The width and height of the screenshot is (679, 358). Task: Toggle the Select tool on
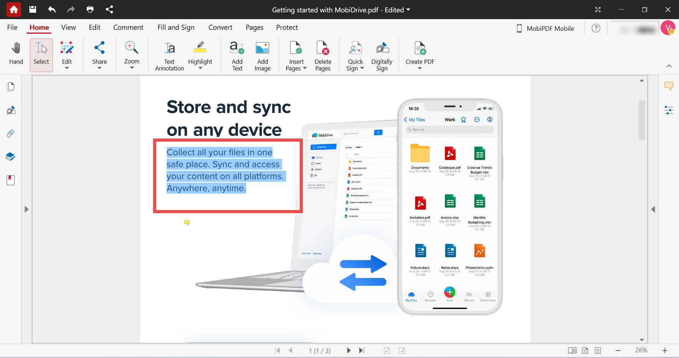click(41, 55)
